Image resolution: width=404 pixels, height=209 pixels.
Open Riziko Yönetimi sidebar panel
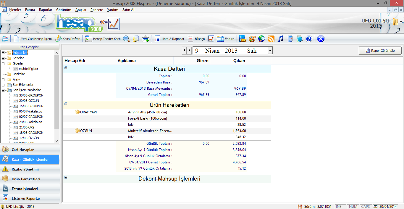(30, 169)
